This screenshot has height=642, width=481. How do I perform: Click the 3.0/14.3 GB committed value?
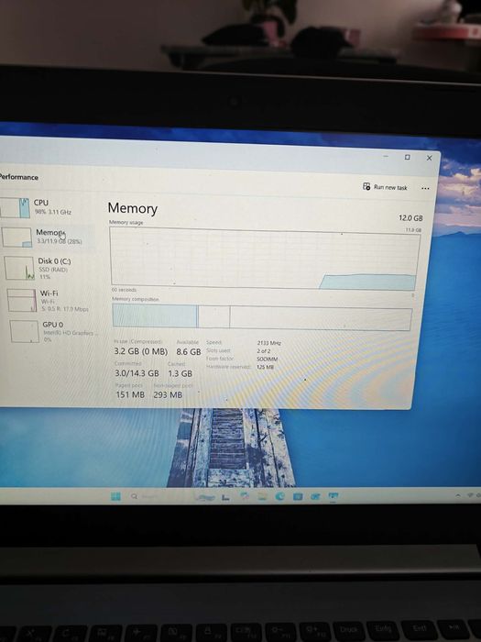(x=137, y=373)
